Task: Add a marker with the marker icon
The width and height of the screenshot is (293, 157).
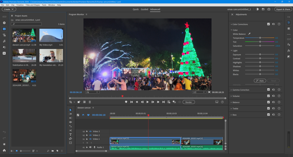Action: click(126, 102)
